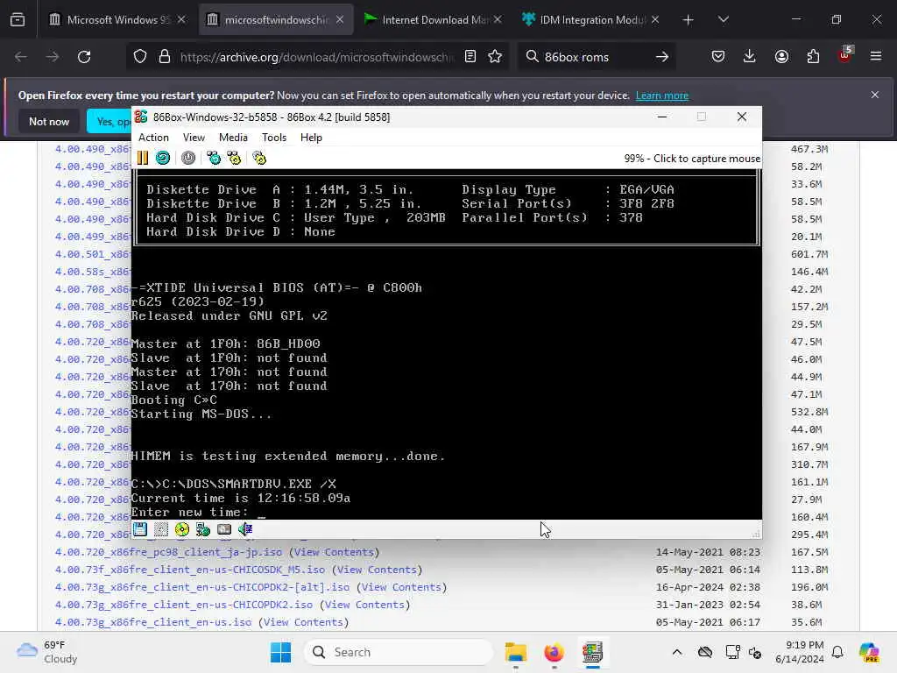The height and width of the screenshot is (673, 897).
Task: Open clock showing 9:19 PM
Action: tap(800, 652)
